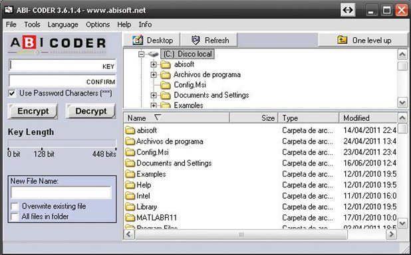411x255 pixels.
Task: Expand the Examples tree node
Action: click(x=154, y=105)
